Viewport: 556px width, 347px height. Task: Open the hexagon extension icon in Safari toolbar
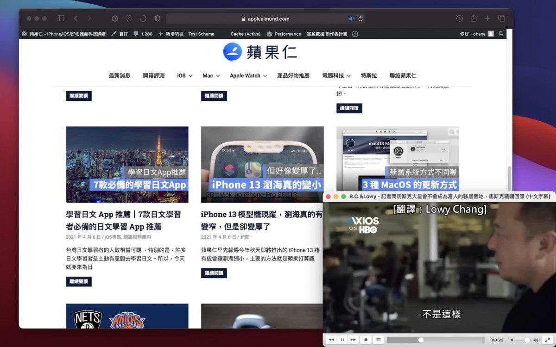pyautogui.click(x=115, y=19)
